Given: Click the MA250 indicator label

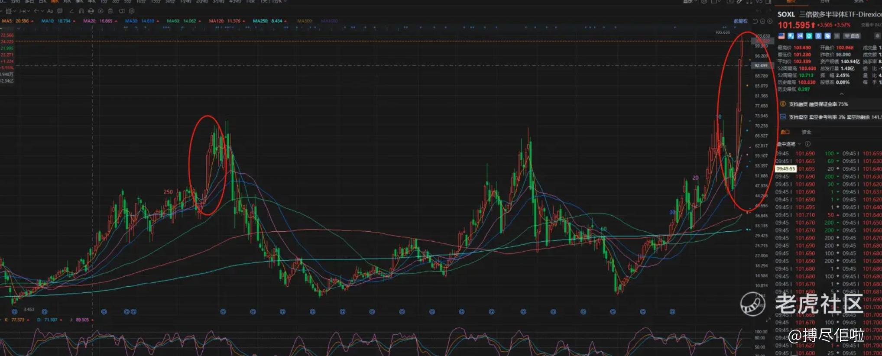Looking at the screenshot, I should click(x=260, y=21).
